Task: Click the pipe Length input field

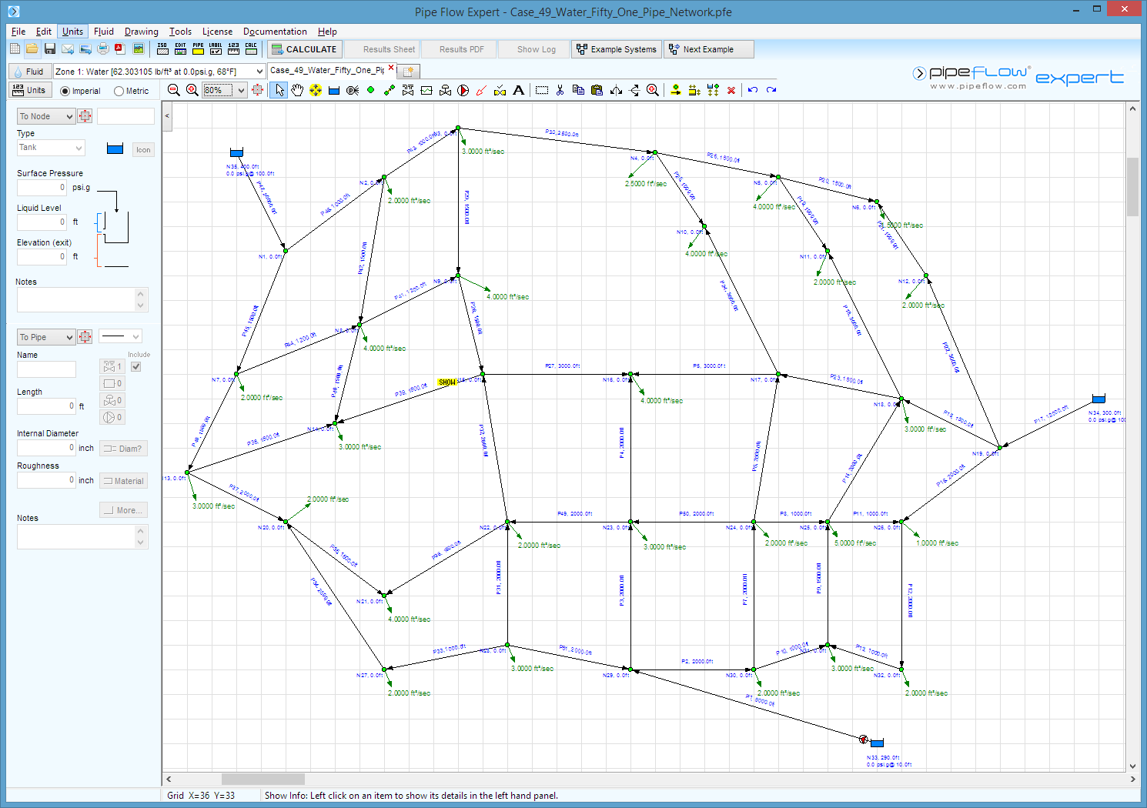Action: [x=46, y=406]
